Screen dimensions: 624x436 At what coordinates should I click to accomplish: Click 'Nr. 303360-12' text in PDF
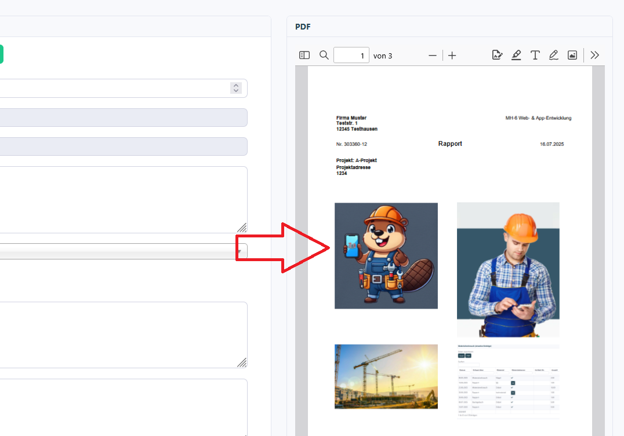[x=351, y=144]
